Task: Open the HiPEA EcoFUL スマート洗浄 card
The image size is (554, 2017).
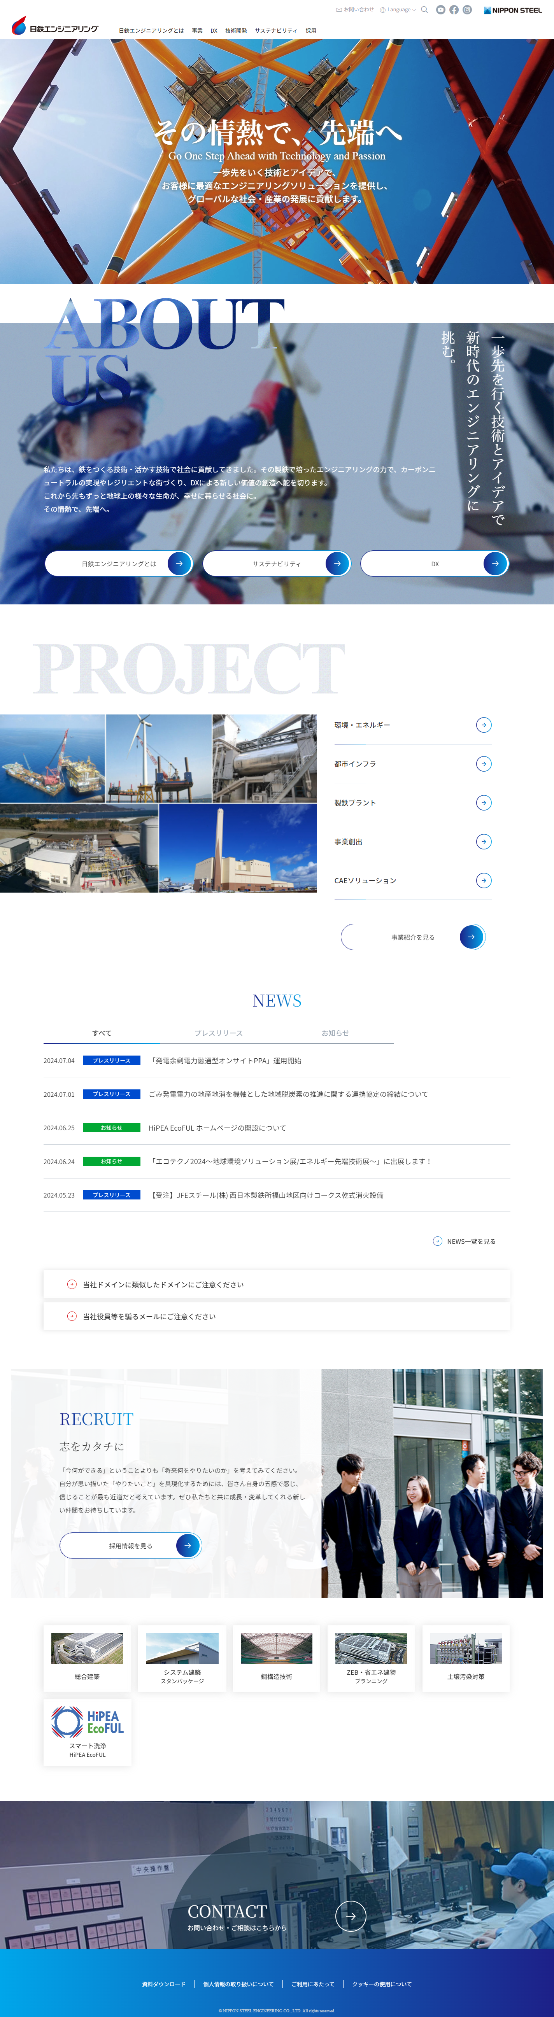Action: click(x=87, y=1732)
